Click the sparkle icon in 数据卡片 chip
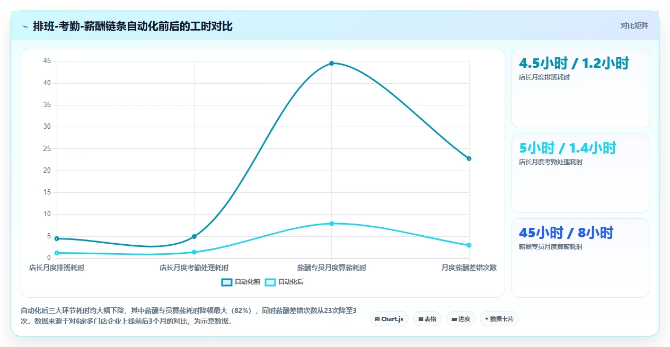This screenshot has width=670, height=347. (487, 319)
